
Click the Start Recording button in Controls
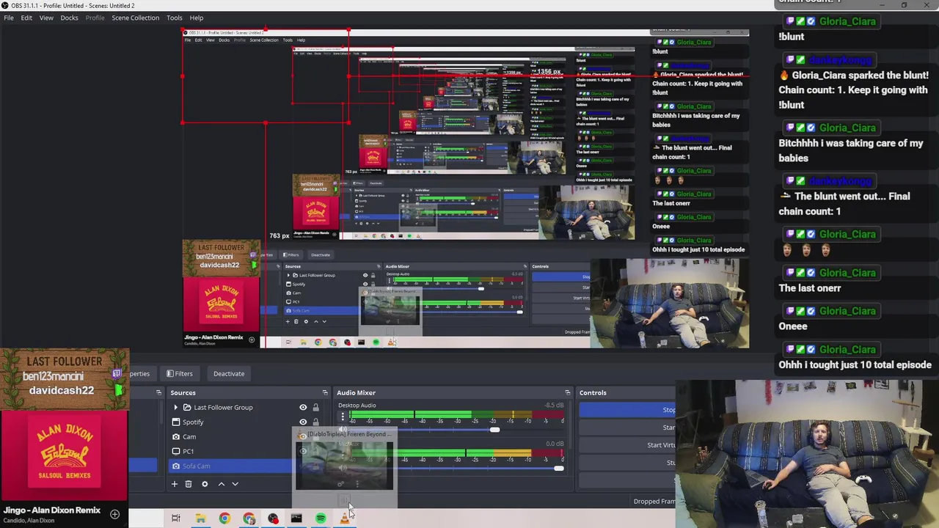point(627,428)
